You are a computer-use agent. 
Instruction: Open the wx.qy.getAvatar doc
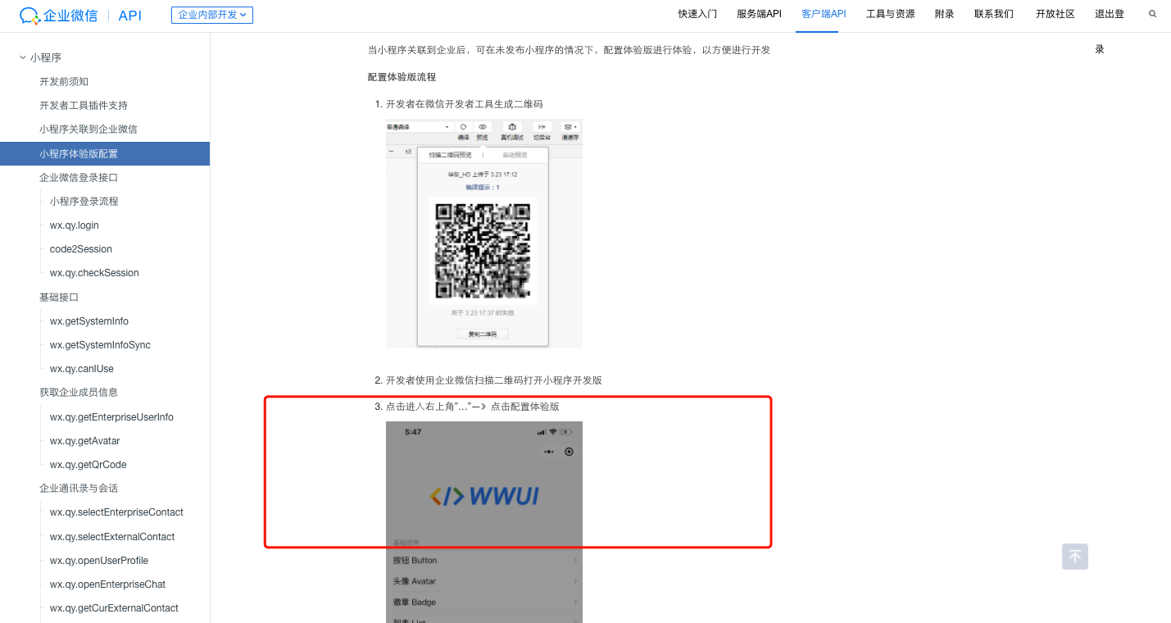pyautogui.click(x=85, y=441)
